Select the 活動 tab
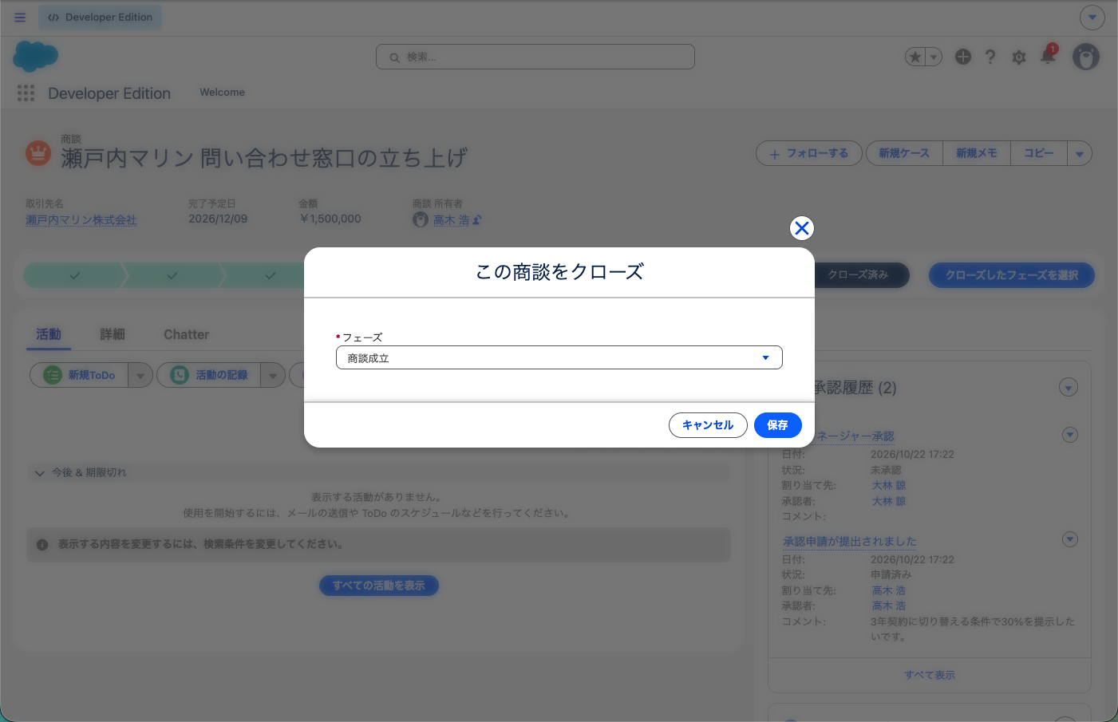This screenshot has width=1118, height=722. click(x=49, y=334)
